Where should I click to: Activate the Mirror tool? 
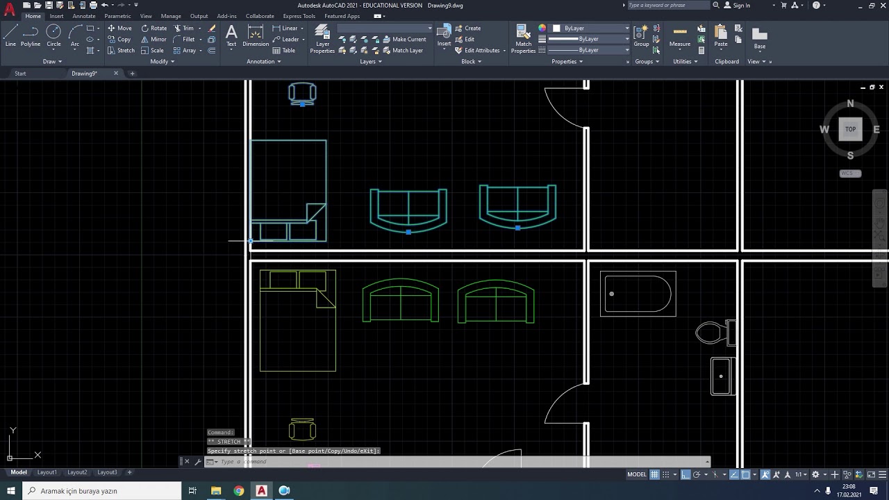pyautogui.click(x=153, y=40)
